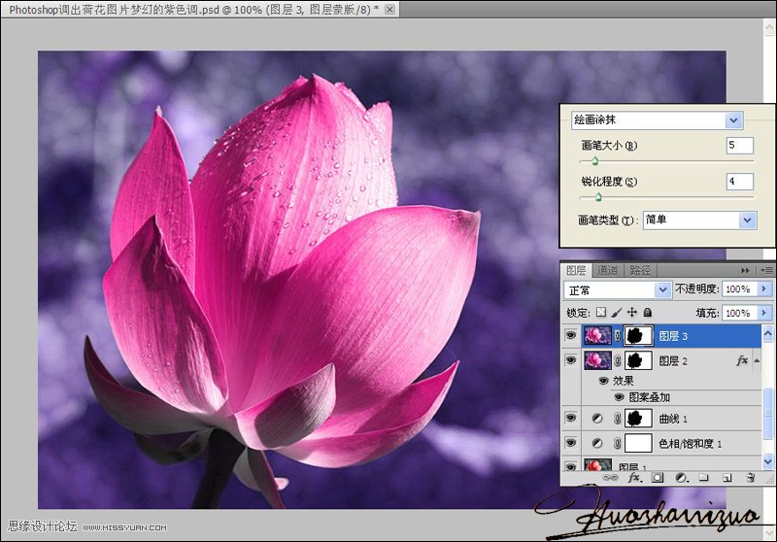Click the lock position move icon

pyautogui.click(x=632, y=312)
